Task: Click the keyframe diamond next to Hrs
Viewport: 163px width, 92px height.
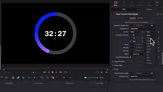Action: [x=143, y=38]
